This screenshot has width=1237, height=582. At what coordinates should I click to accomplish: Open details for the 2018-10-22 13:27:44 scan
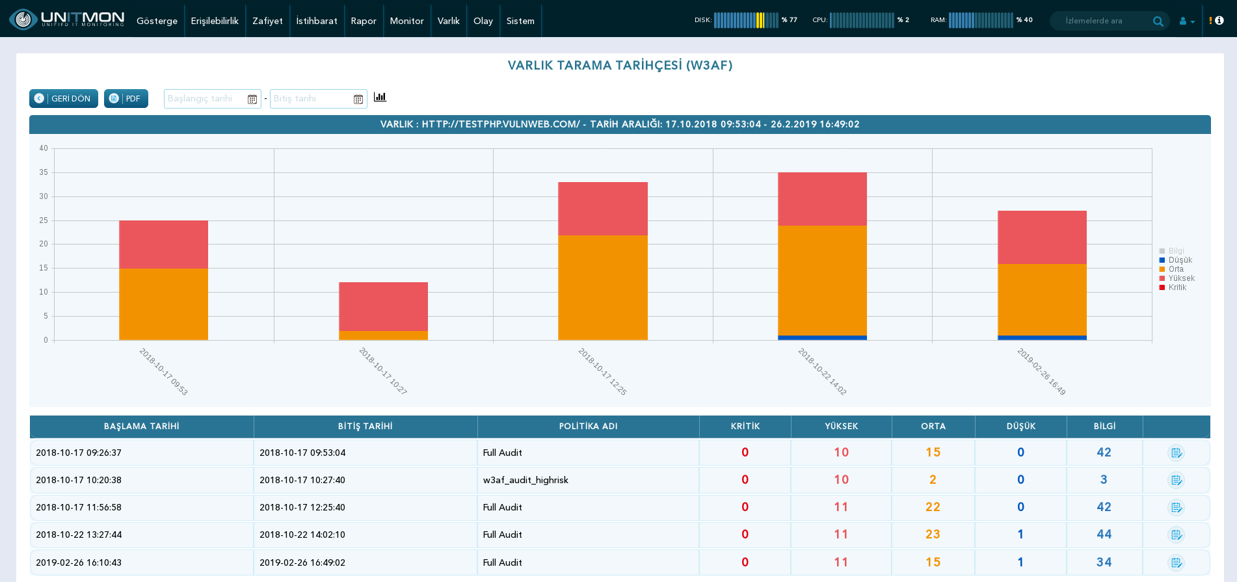[1177, 535]
